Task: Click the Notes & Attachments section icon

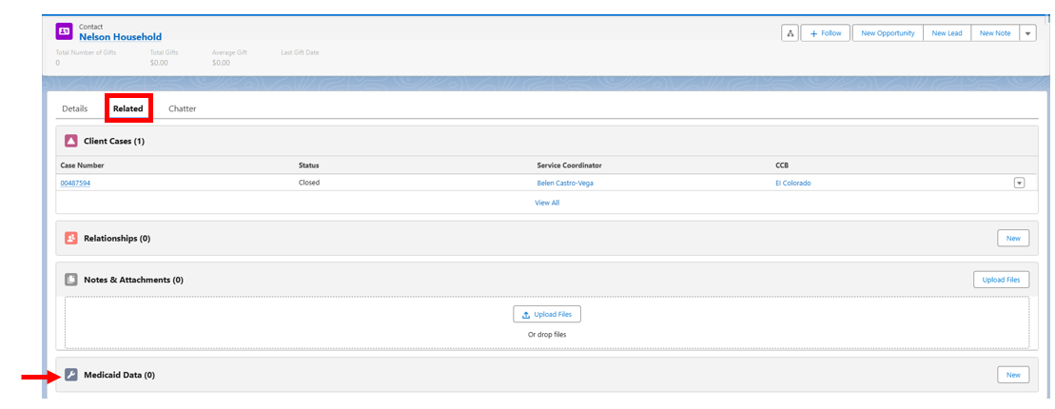Action: tap(70, 280)
